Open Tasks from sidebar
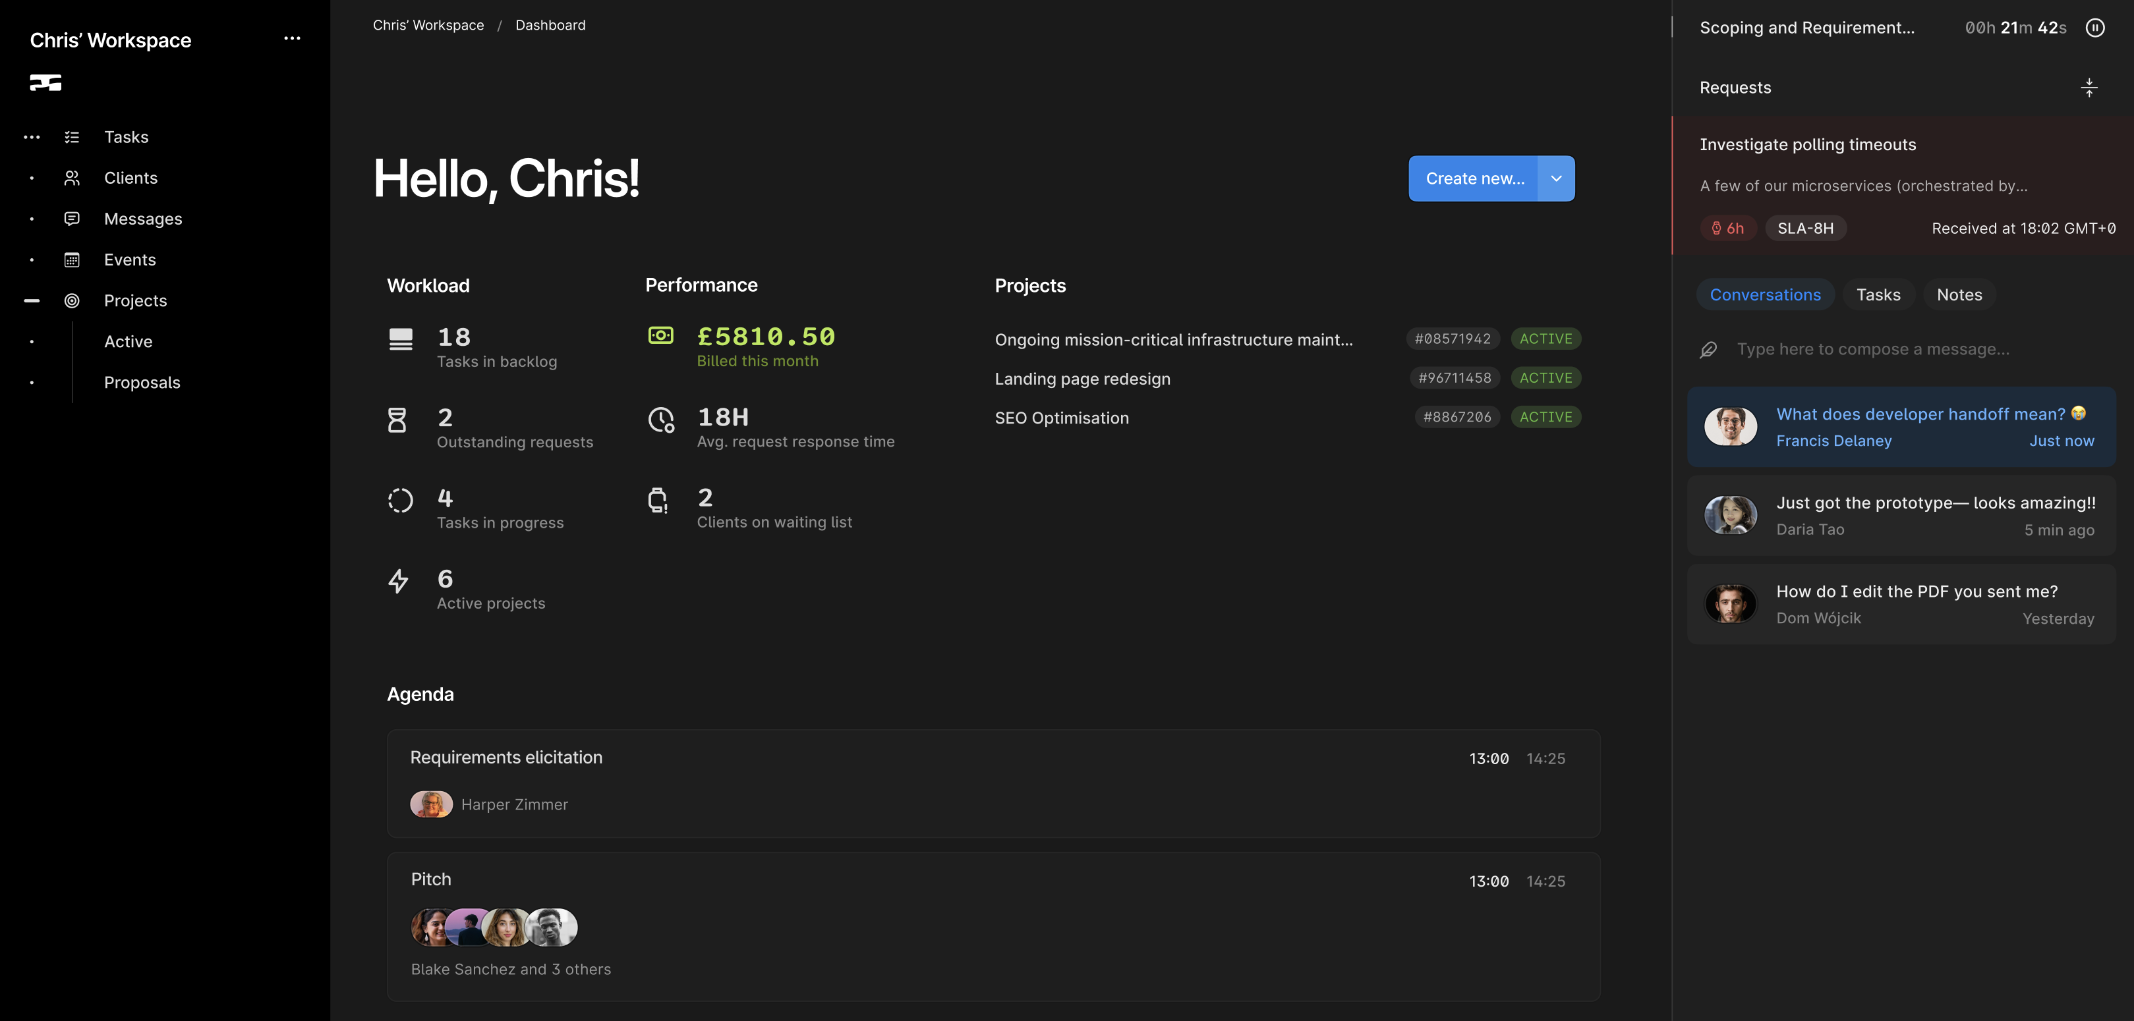Screen dimensions: 2134x1021 [x=126, y=138]
